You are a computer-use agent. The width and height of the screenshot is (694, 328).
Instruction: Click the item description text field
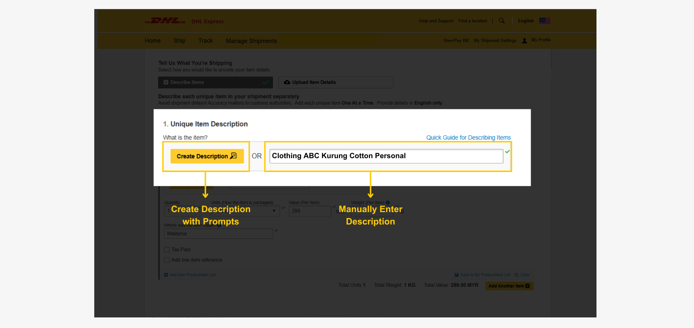click(386, 156)
